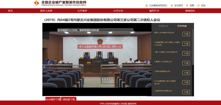Click file name 5.债权异议申请表.pdf
The width and height of the screenshot is (221, 105).
[x=163, y=91]
